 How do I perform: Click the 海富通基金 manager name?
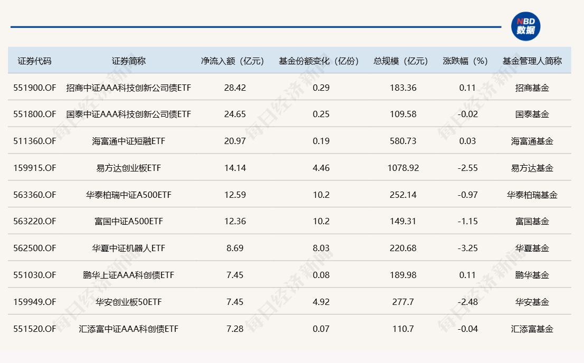[x=531, y=140]
